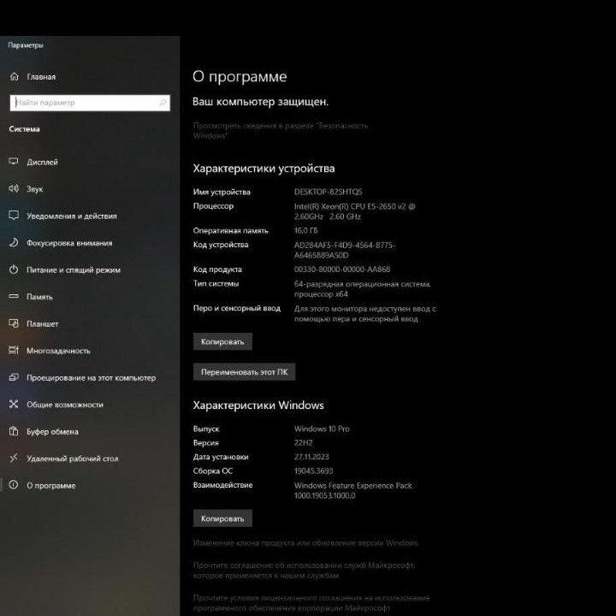
Task: Click the search magnifier icon
Action: tap(163, 103)
